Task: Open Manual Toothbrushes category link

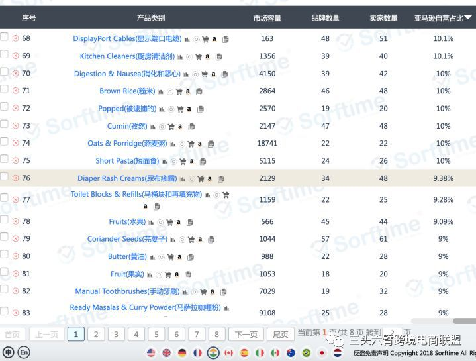Action: click(x=127, y=291)
